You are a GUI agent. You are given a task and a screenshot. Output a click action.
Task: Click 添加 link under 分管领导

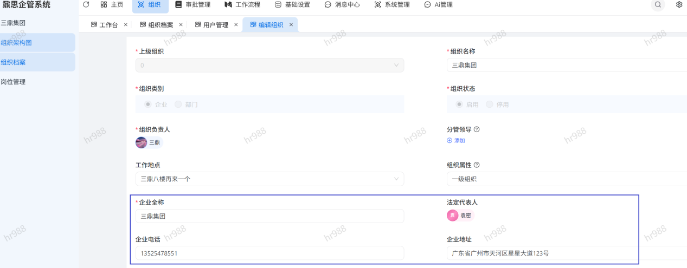coord(456,141)
